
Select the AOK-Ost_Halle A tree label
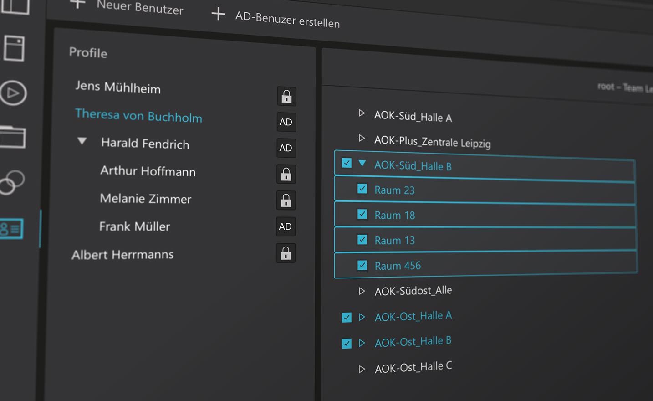pos(413,316)
